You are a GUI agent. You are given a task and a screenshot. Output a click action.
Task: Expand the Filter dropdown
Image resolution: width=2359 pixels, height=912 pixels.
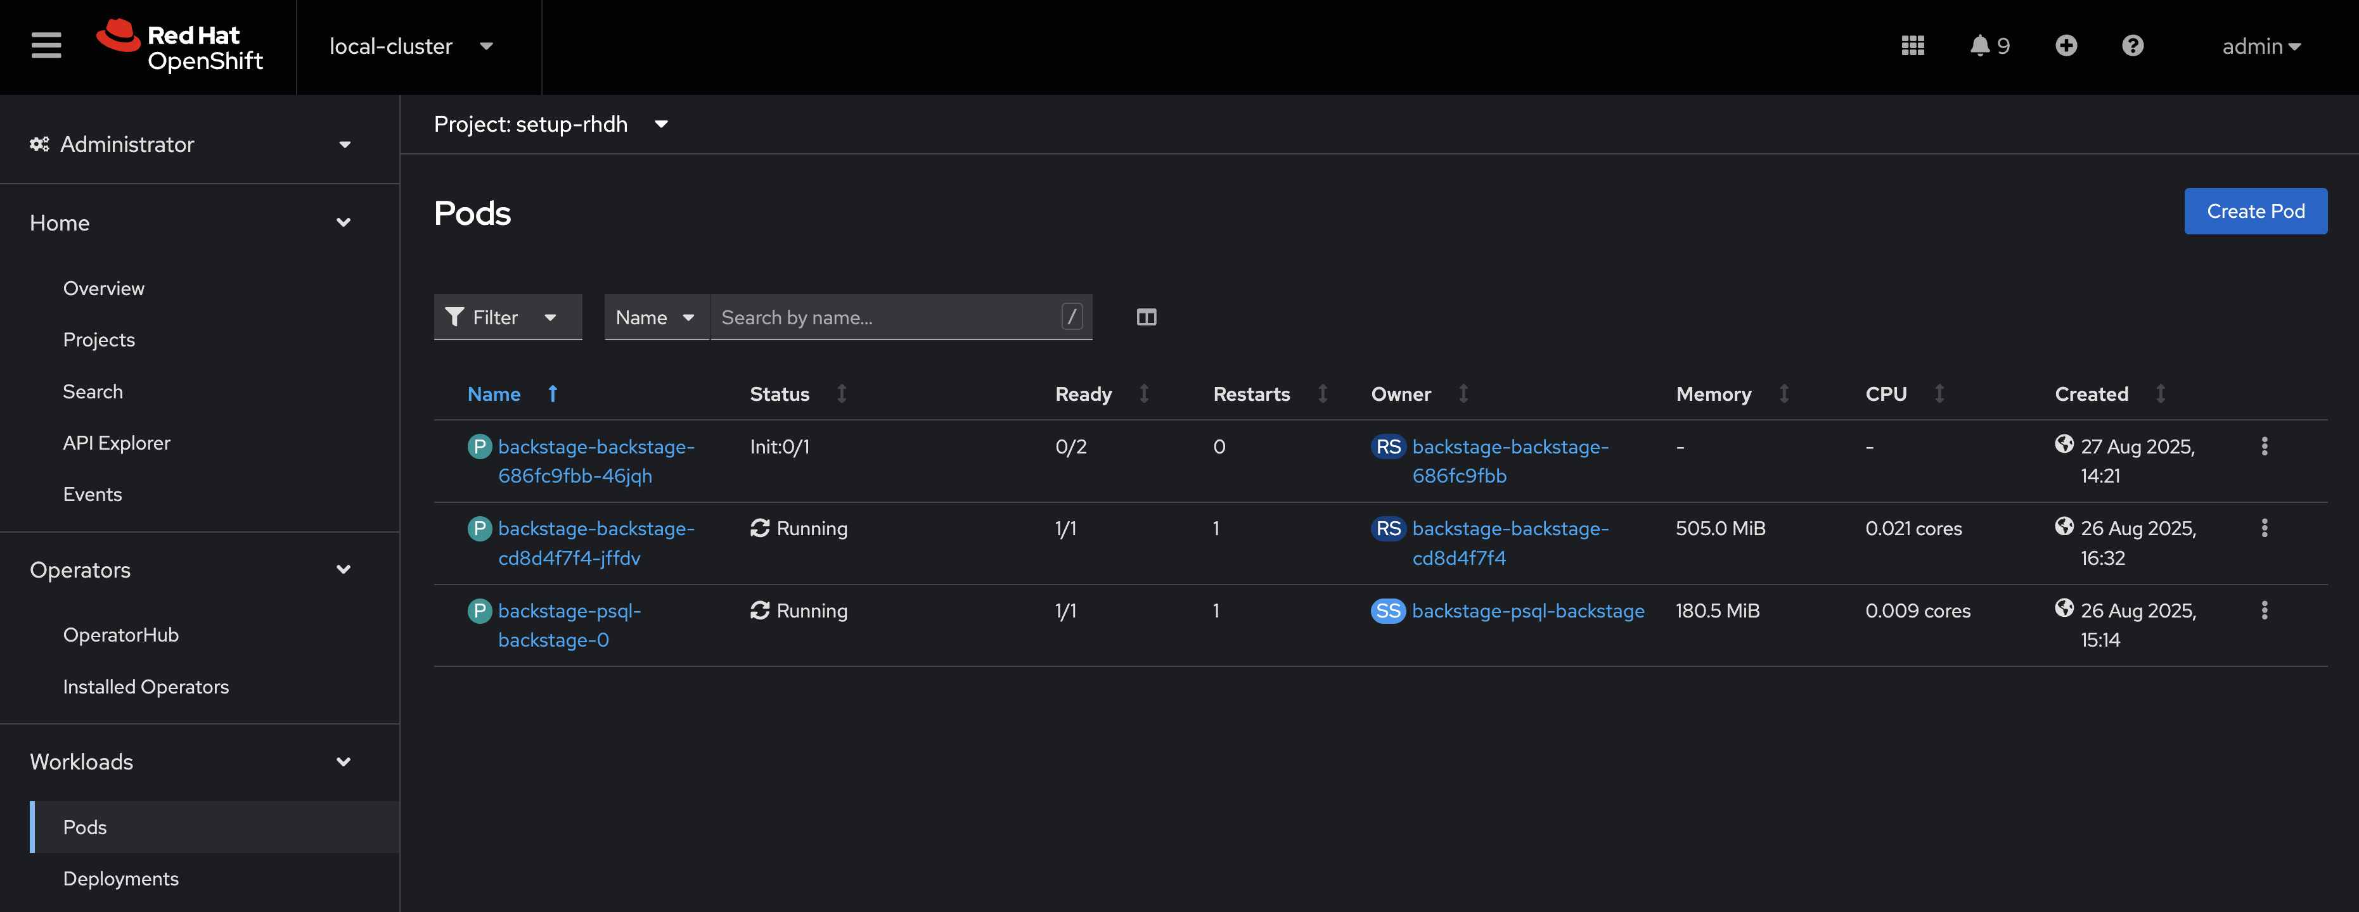tap(506, 317)
